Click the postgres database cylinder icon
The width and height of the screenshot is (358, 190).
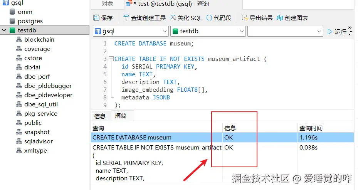[12, 21]
